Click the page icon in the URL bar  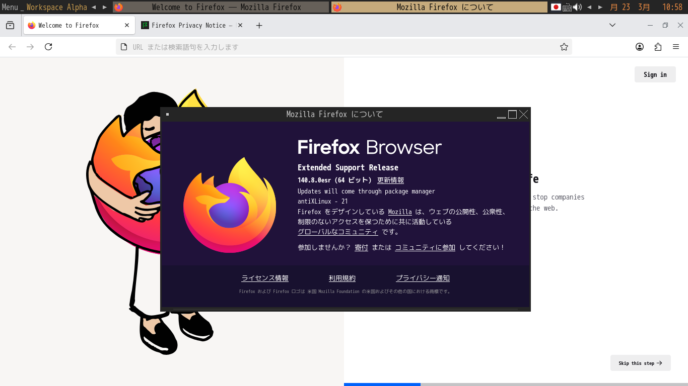tap(124, 47)
